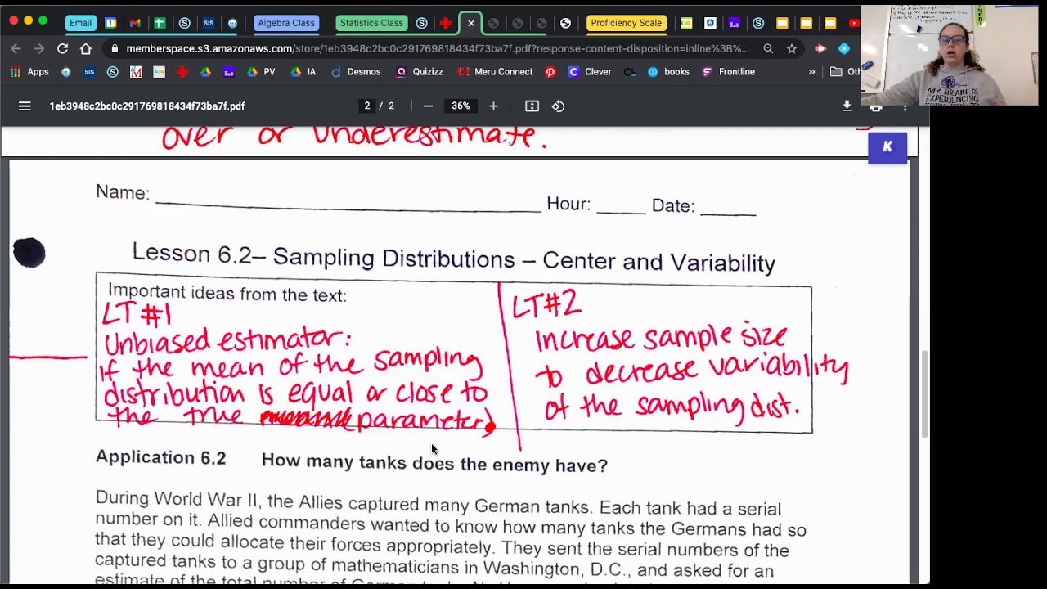Viewport: 1047px width, 589px height.
Task: Open the Gmail bookmark icon
Action: (x=136, y=72)
